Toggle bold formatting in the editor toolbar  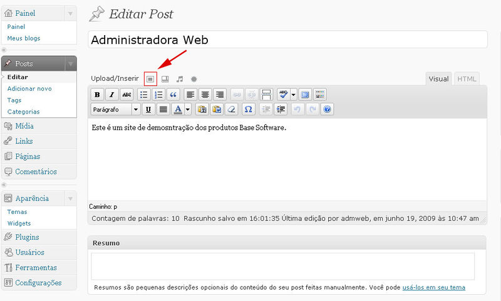click(97, 95)
